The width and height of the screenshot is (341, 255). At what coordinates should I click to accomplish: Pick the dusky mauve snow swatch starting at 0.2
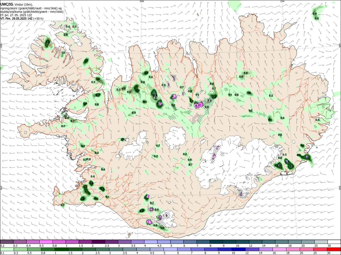tap(7, 242)
